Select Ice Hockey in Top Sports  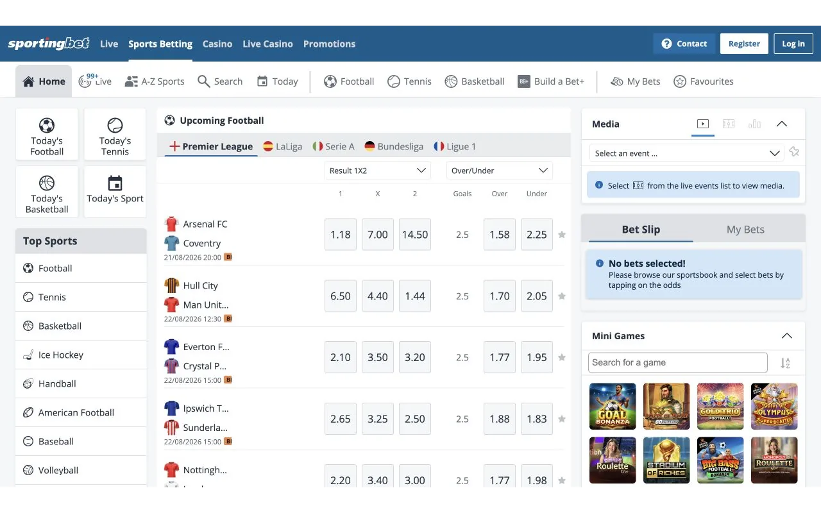coord(81,355)
